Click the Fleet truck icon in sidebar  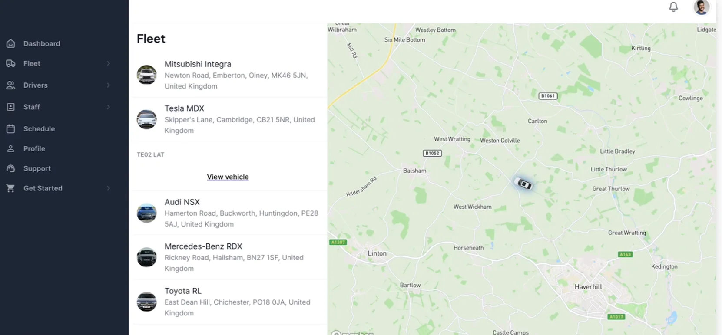(11, 63)
